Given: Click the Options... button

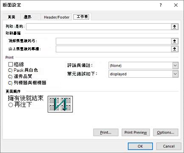Looking at the screenshot, I should pos(166,133).
